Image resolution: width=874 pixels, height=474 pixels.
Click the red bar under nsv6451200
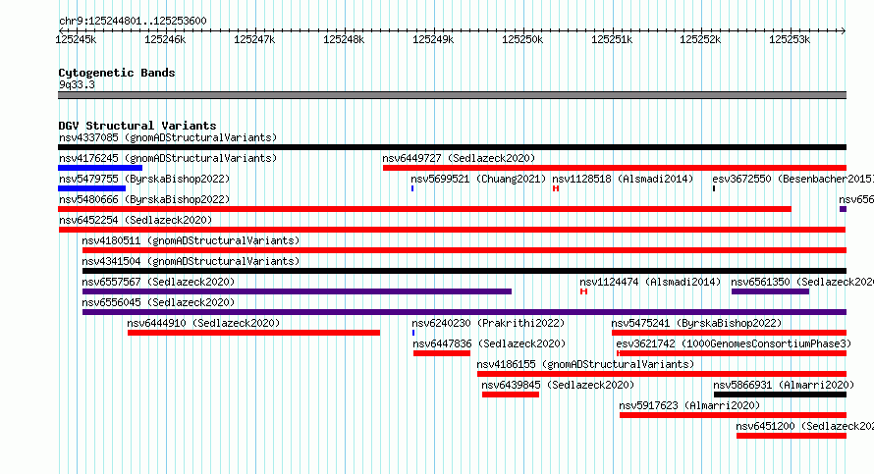pyautogui.click(x=792, y=436)
